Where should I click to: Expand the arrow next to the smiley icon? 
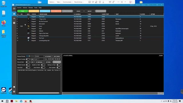(x=133, y=2)
